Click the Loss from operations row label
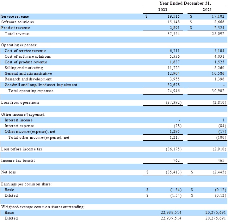This screenshot has height=222, width=228. [x=20, y=102]
